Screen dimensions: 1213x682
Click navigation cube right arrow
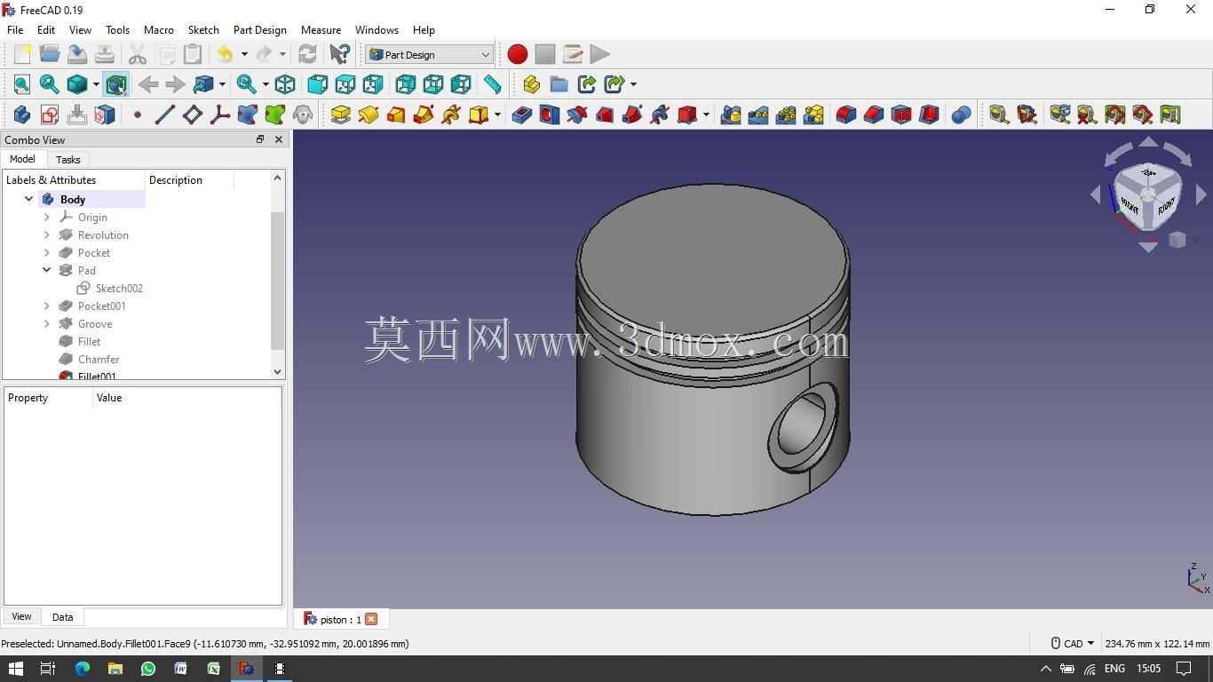coord(1201,194)
